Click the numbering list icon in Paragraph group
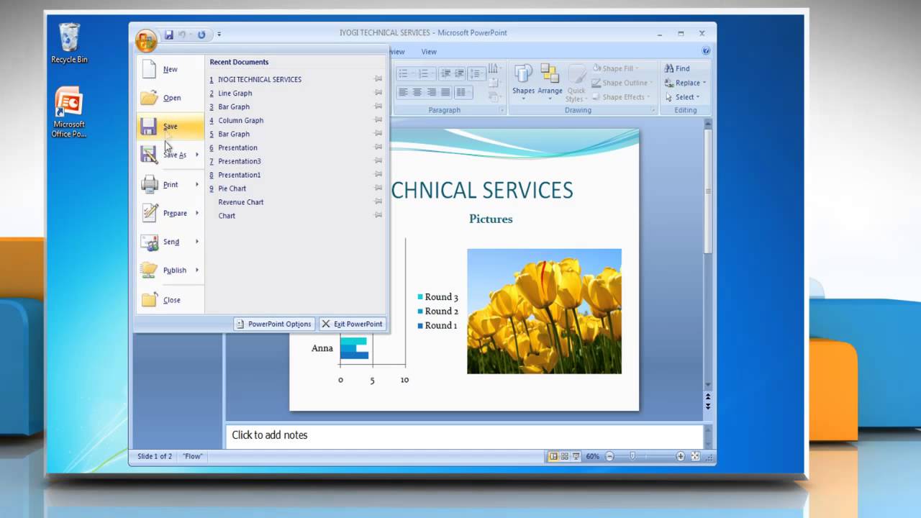The image size is (921, 518). [423, 73]
